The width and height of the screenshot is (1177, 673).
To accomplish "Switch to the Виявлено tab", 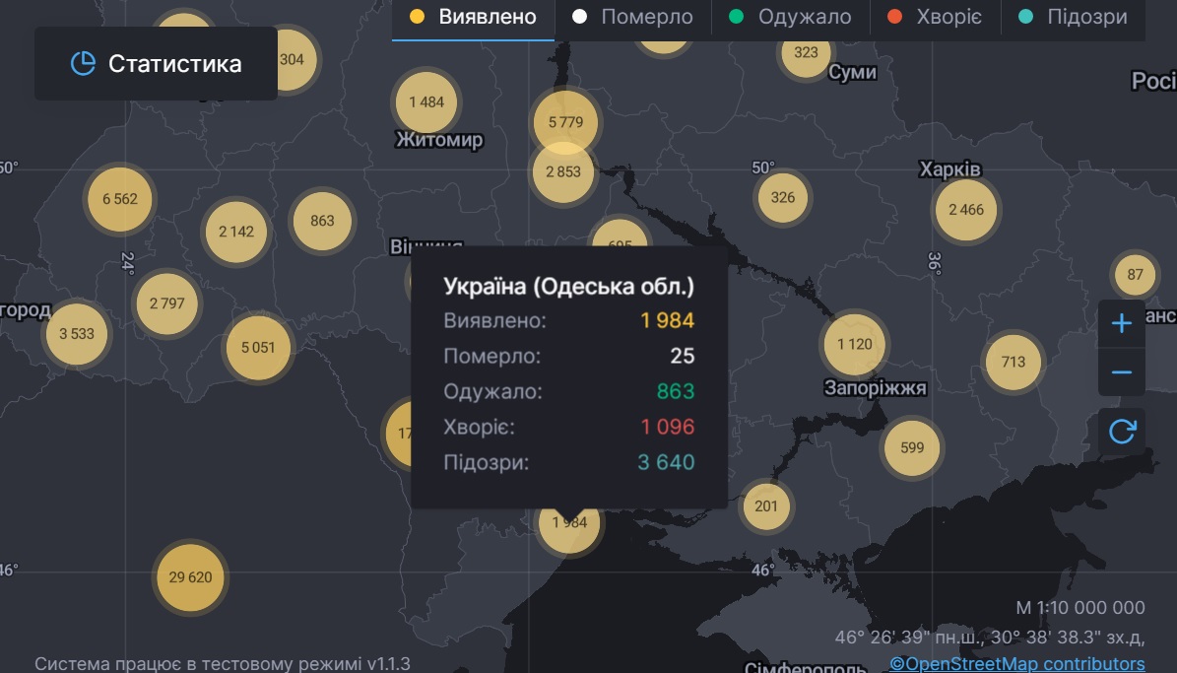I will coord(474,17).
